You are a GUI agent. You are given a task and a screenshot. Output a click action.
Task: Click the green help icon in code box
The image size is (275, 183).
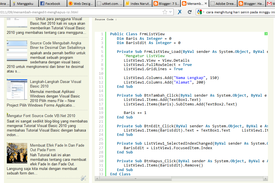coord(266,34)
